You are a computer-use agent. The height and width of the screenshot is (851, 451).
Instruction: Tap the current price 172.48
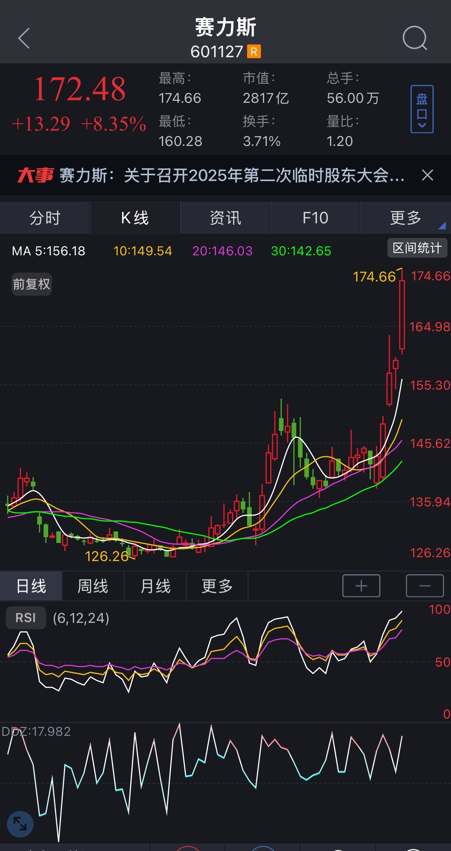pos(80,89)
